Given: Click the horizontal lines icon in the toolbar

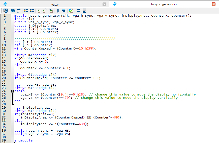Looking at the screenshot, I should (84, 11).
